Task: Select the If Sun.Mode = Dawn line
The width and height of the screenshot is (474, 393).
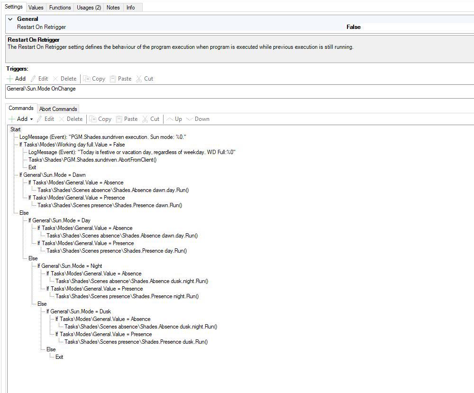Action: pyautogui.click(x=52, y=175)
